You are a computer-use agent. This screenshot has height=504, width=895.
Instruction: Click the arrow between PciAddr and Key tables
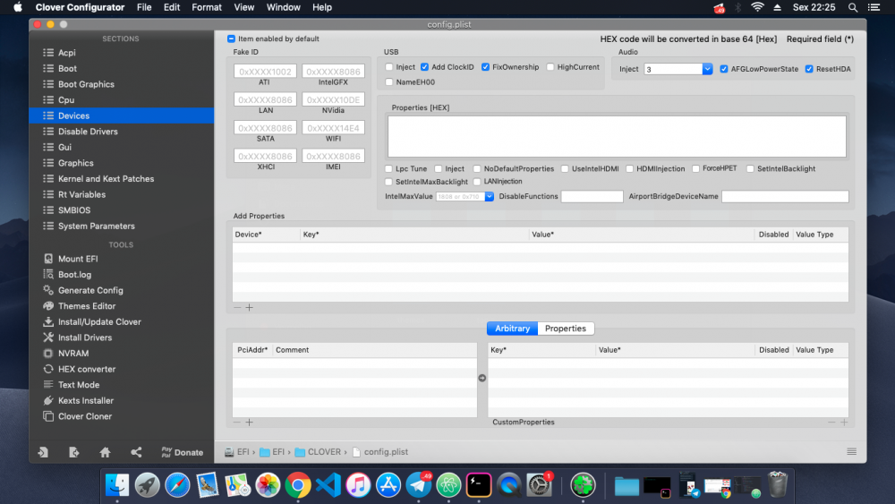coord(482,378)
